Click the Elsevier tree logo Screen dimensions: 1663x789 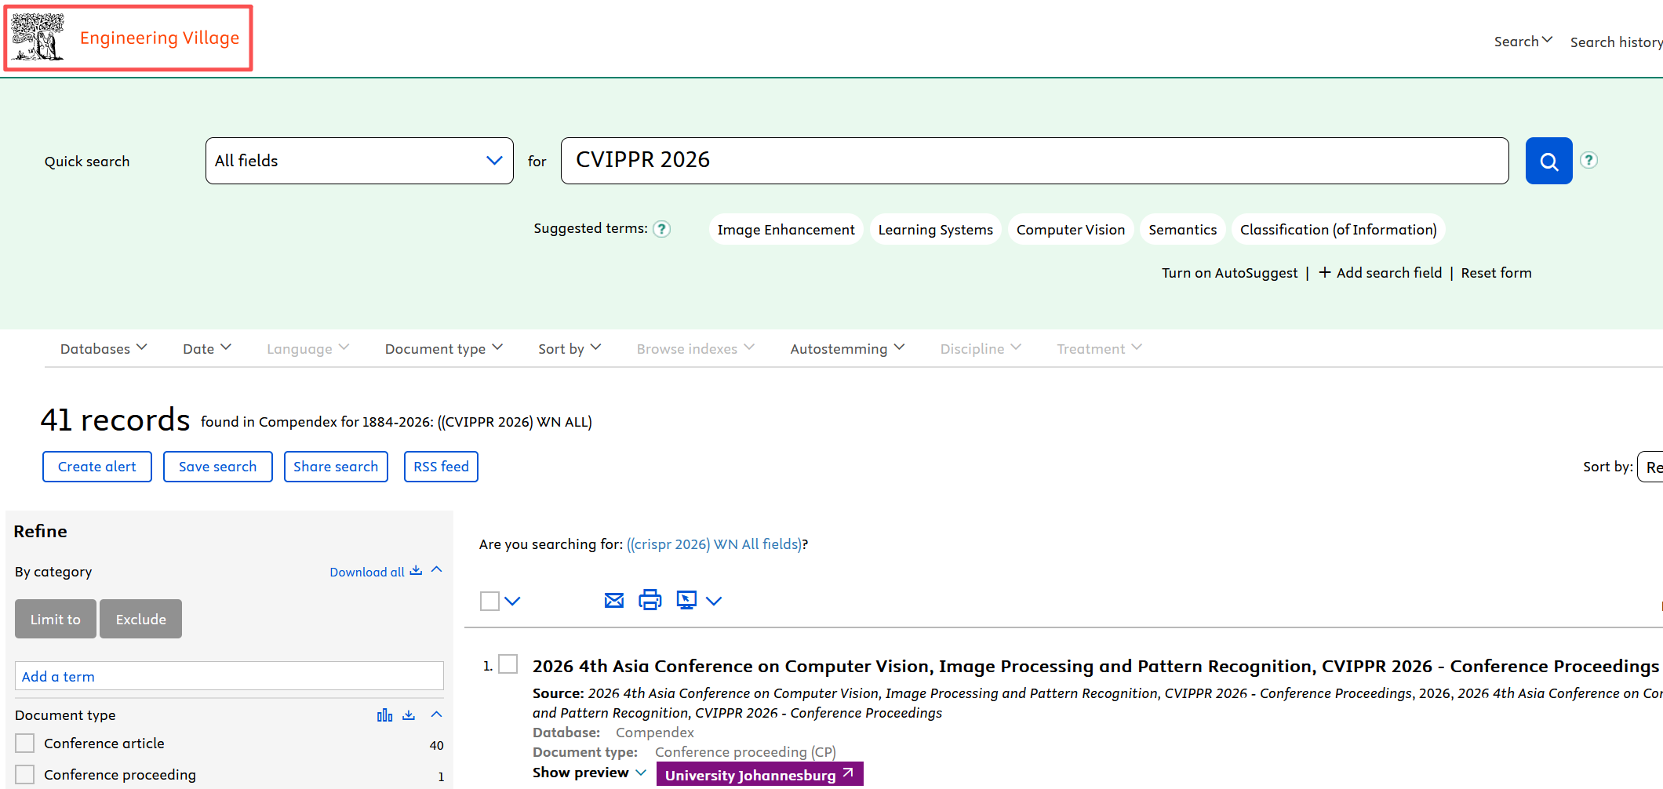[x=38, y=38]
